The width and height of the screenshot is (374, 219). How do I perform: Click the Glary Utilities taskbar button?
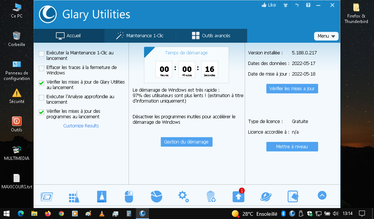[x=142, y=214]
